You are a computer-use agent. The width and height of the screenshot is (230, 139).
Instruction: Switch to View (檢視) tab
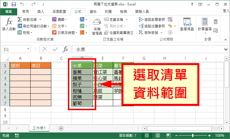[x=123, y=11]
